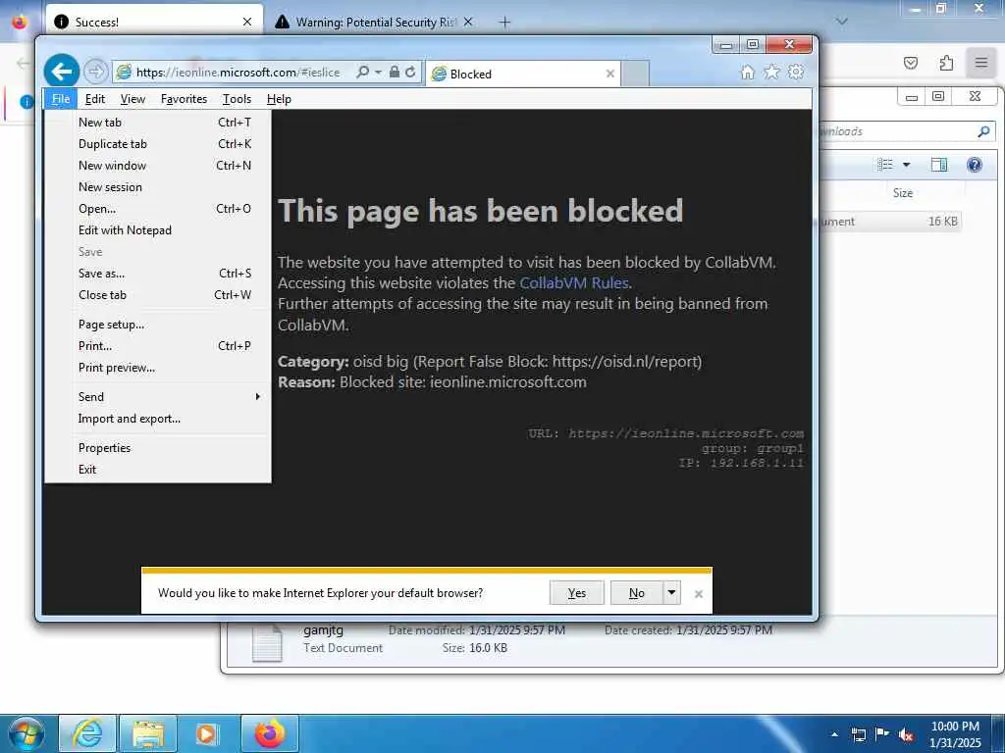
Task: Click the Explorer Size column header
Action: pos(903,193)
